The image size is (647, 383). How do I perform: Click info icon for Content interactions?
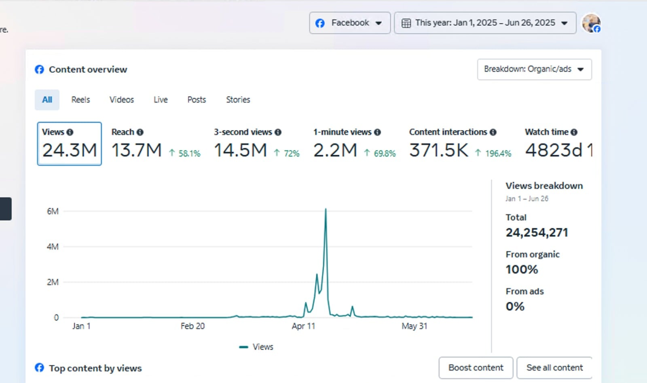click(x=493, y=132)
